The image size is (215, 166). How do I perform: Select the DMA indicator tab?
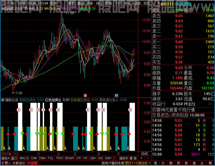tap(42, 158)
